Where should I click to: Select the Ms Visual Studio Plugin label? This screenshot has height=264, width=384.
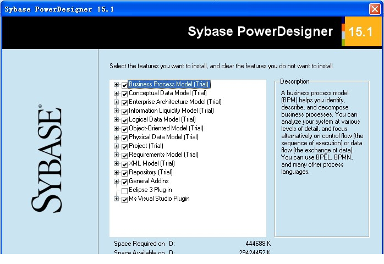(159, 199)
